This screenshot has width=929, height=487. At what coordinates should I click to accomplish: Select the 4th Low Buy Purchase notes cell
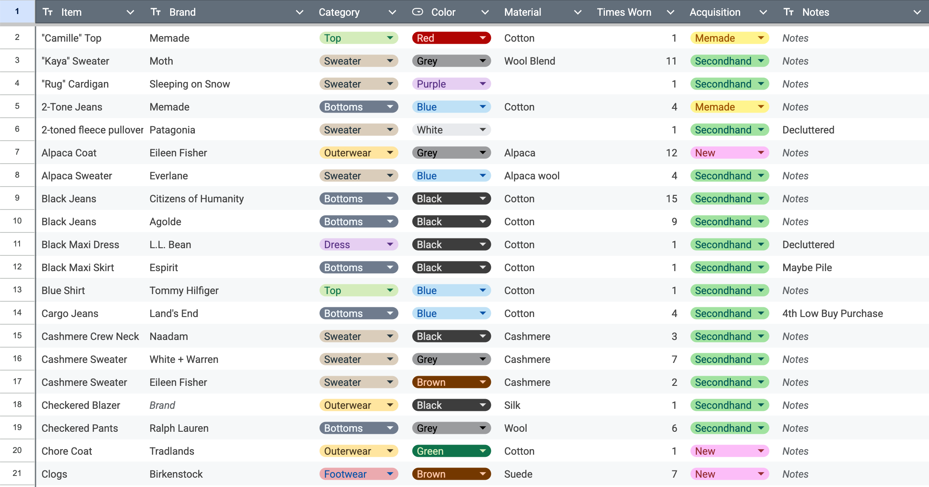[853, 313]
